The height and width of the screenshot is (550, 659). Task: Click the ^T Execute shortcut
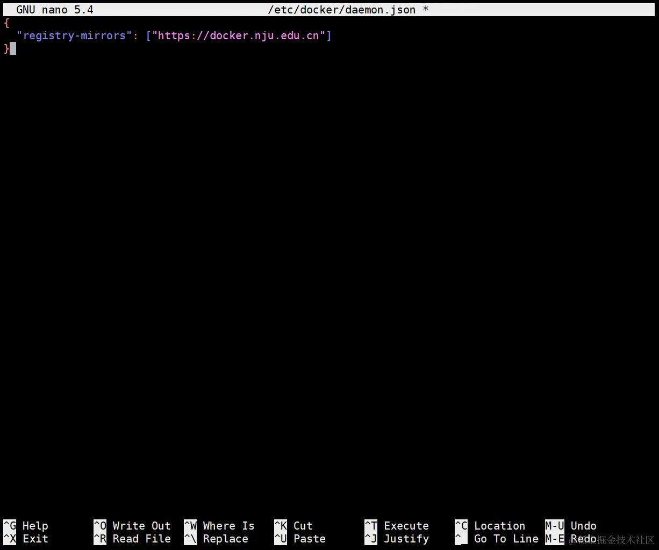tap(397, 526)
